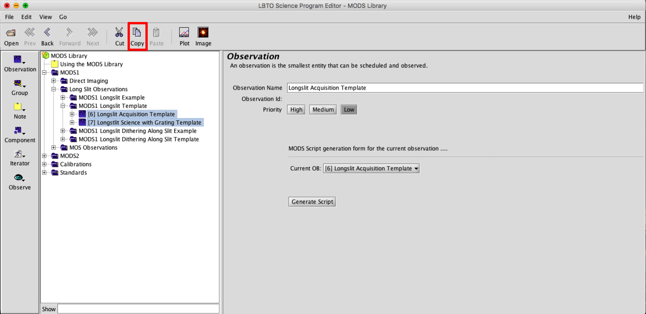Viewport: 646px width, 314px height.
Task: Select MODS1 Longslit Template tree item
Action: [113, 106]
